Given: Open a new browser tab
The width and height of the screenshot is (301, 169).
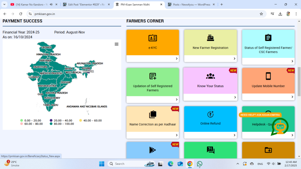Looking at the screenshot, I should coord(222,4).
